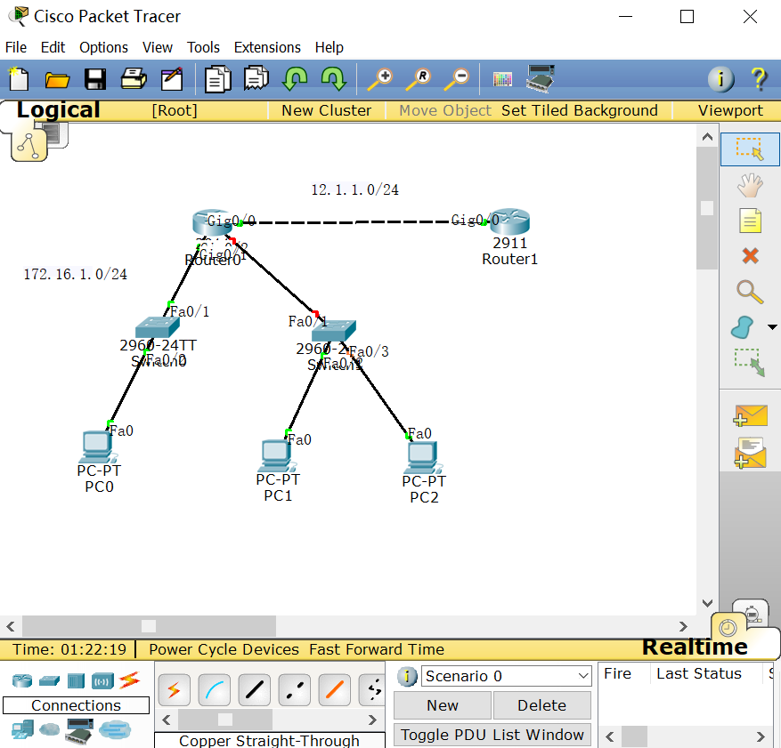Select the Inspect magnifier tool
Image resolution: width=781 pixels, height=748 pixels.
(750, 292)
